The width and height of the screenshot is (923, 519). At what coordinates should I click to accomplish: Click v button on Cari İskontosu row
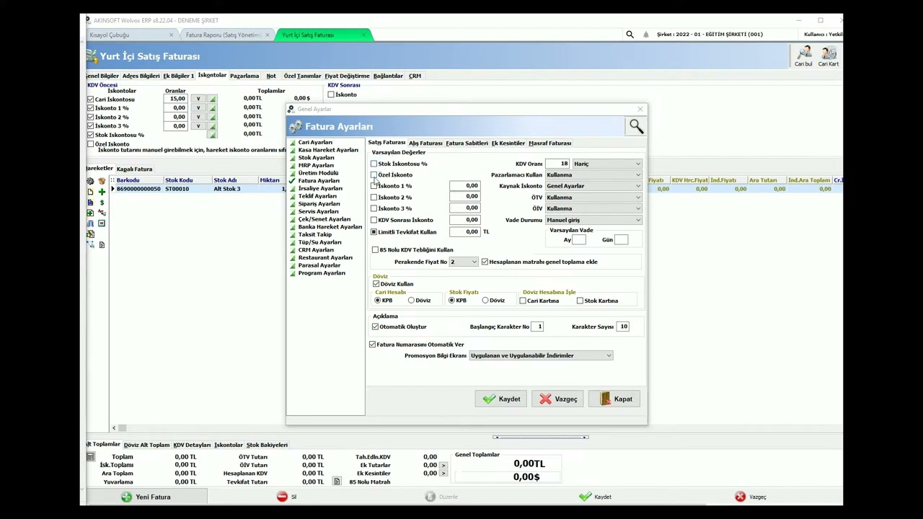point(198,99)
